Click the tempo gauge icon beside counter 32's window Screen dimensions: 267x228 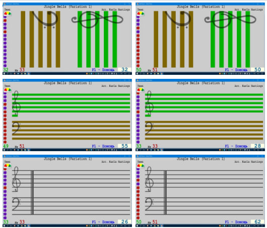8,14
